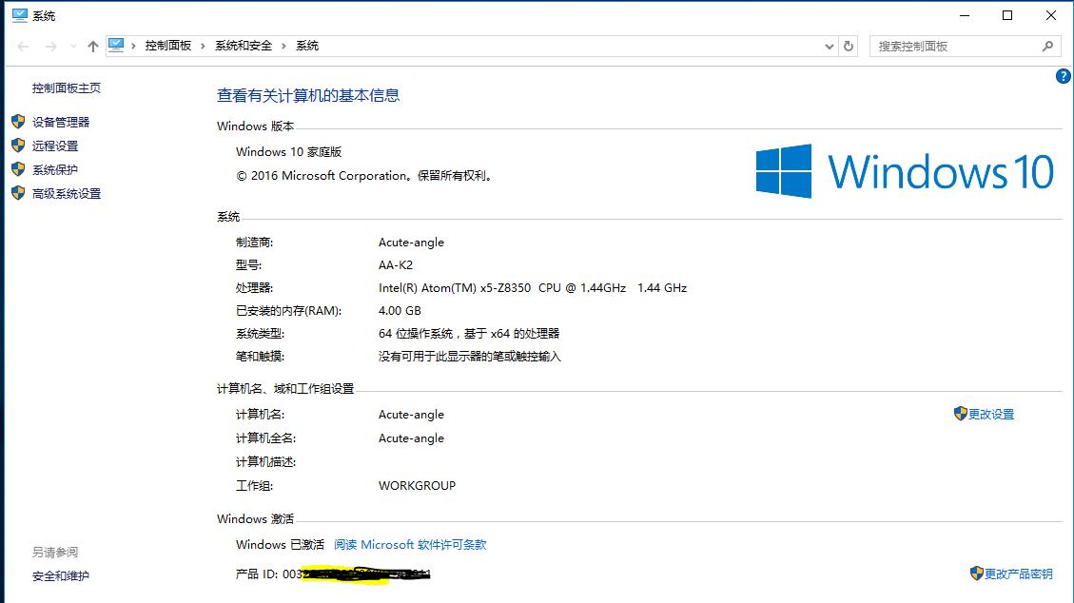
Task: Click the Forward navigation arrow
Action: [x=51, y=47]
